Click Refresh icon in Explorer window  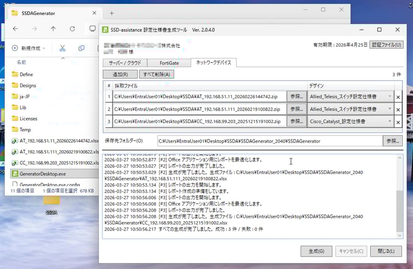click(72, 29)
